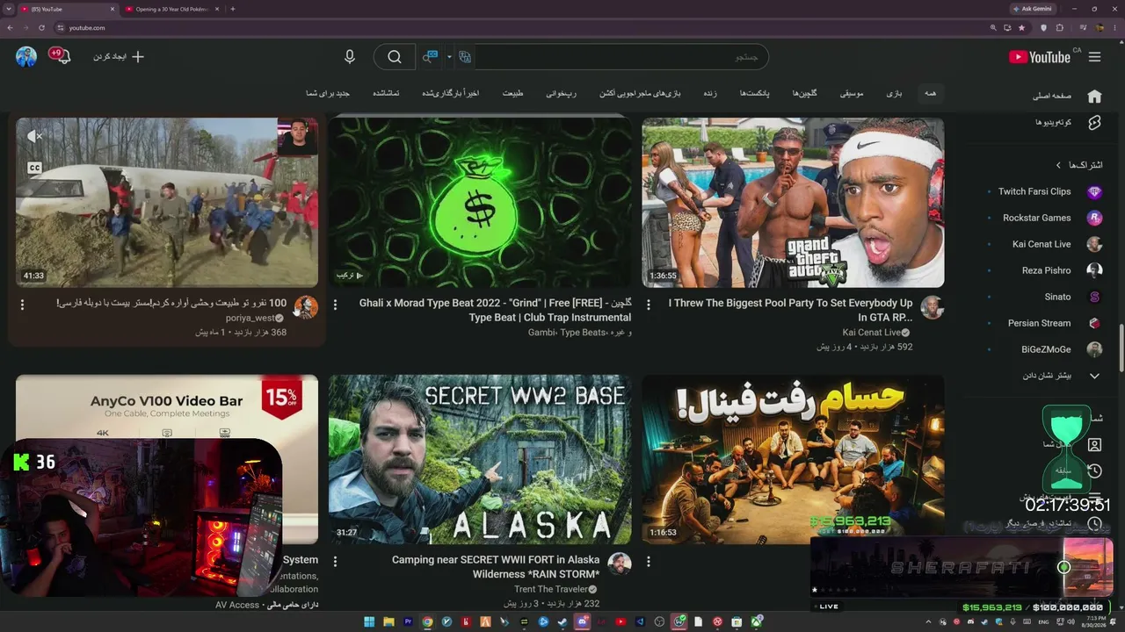This screenshot has height=632, width=1125.
Task: Select the Nature category chip
Action: click(513, 93)
